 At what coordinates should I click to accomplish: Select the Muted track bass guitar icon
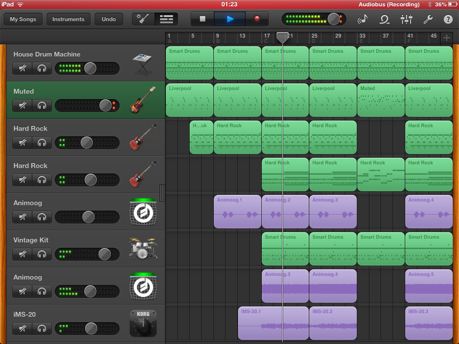pyautogui.click(x=143, y=100)
